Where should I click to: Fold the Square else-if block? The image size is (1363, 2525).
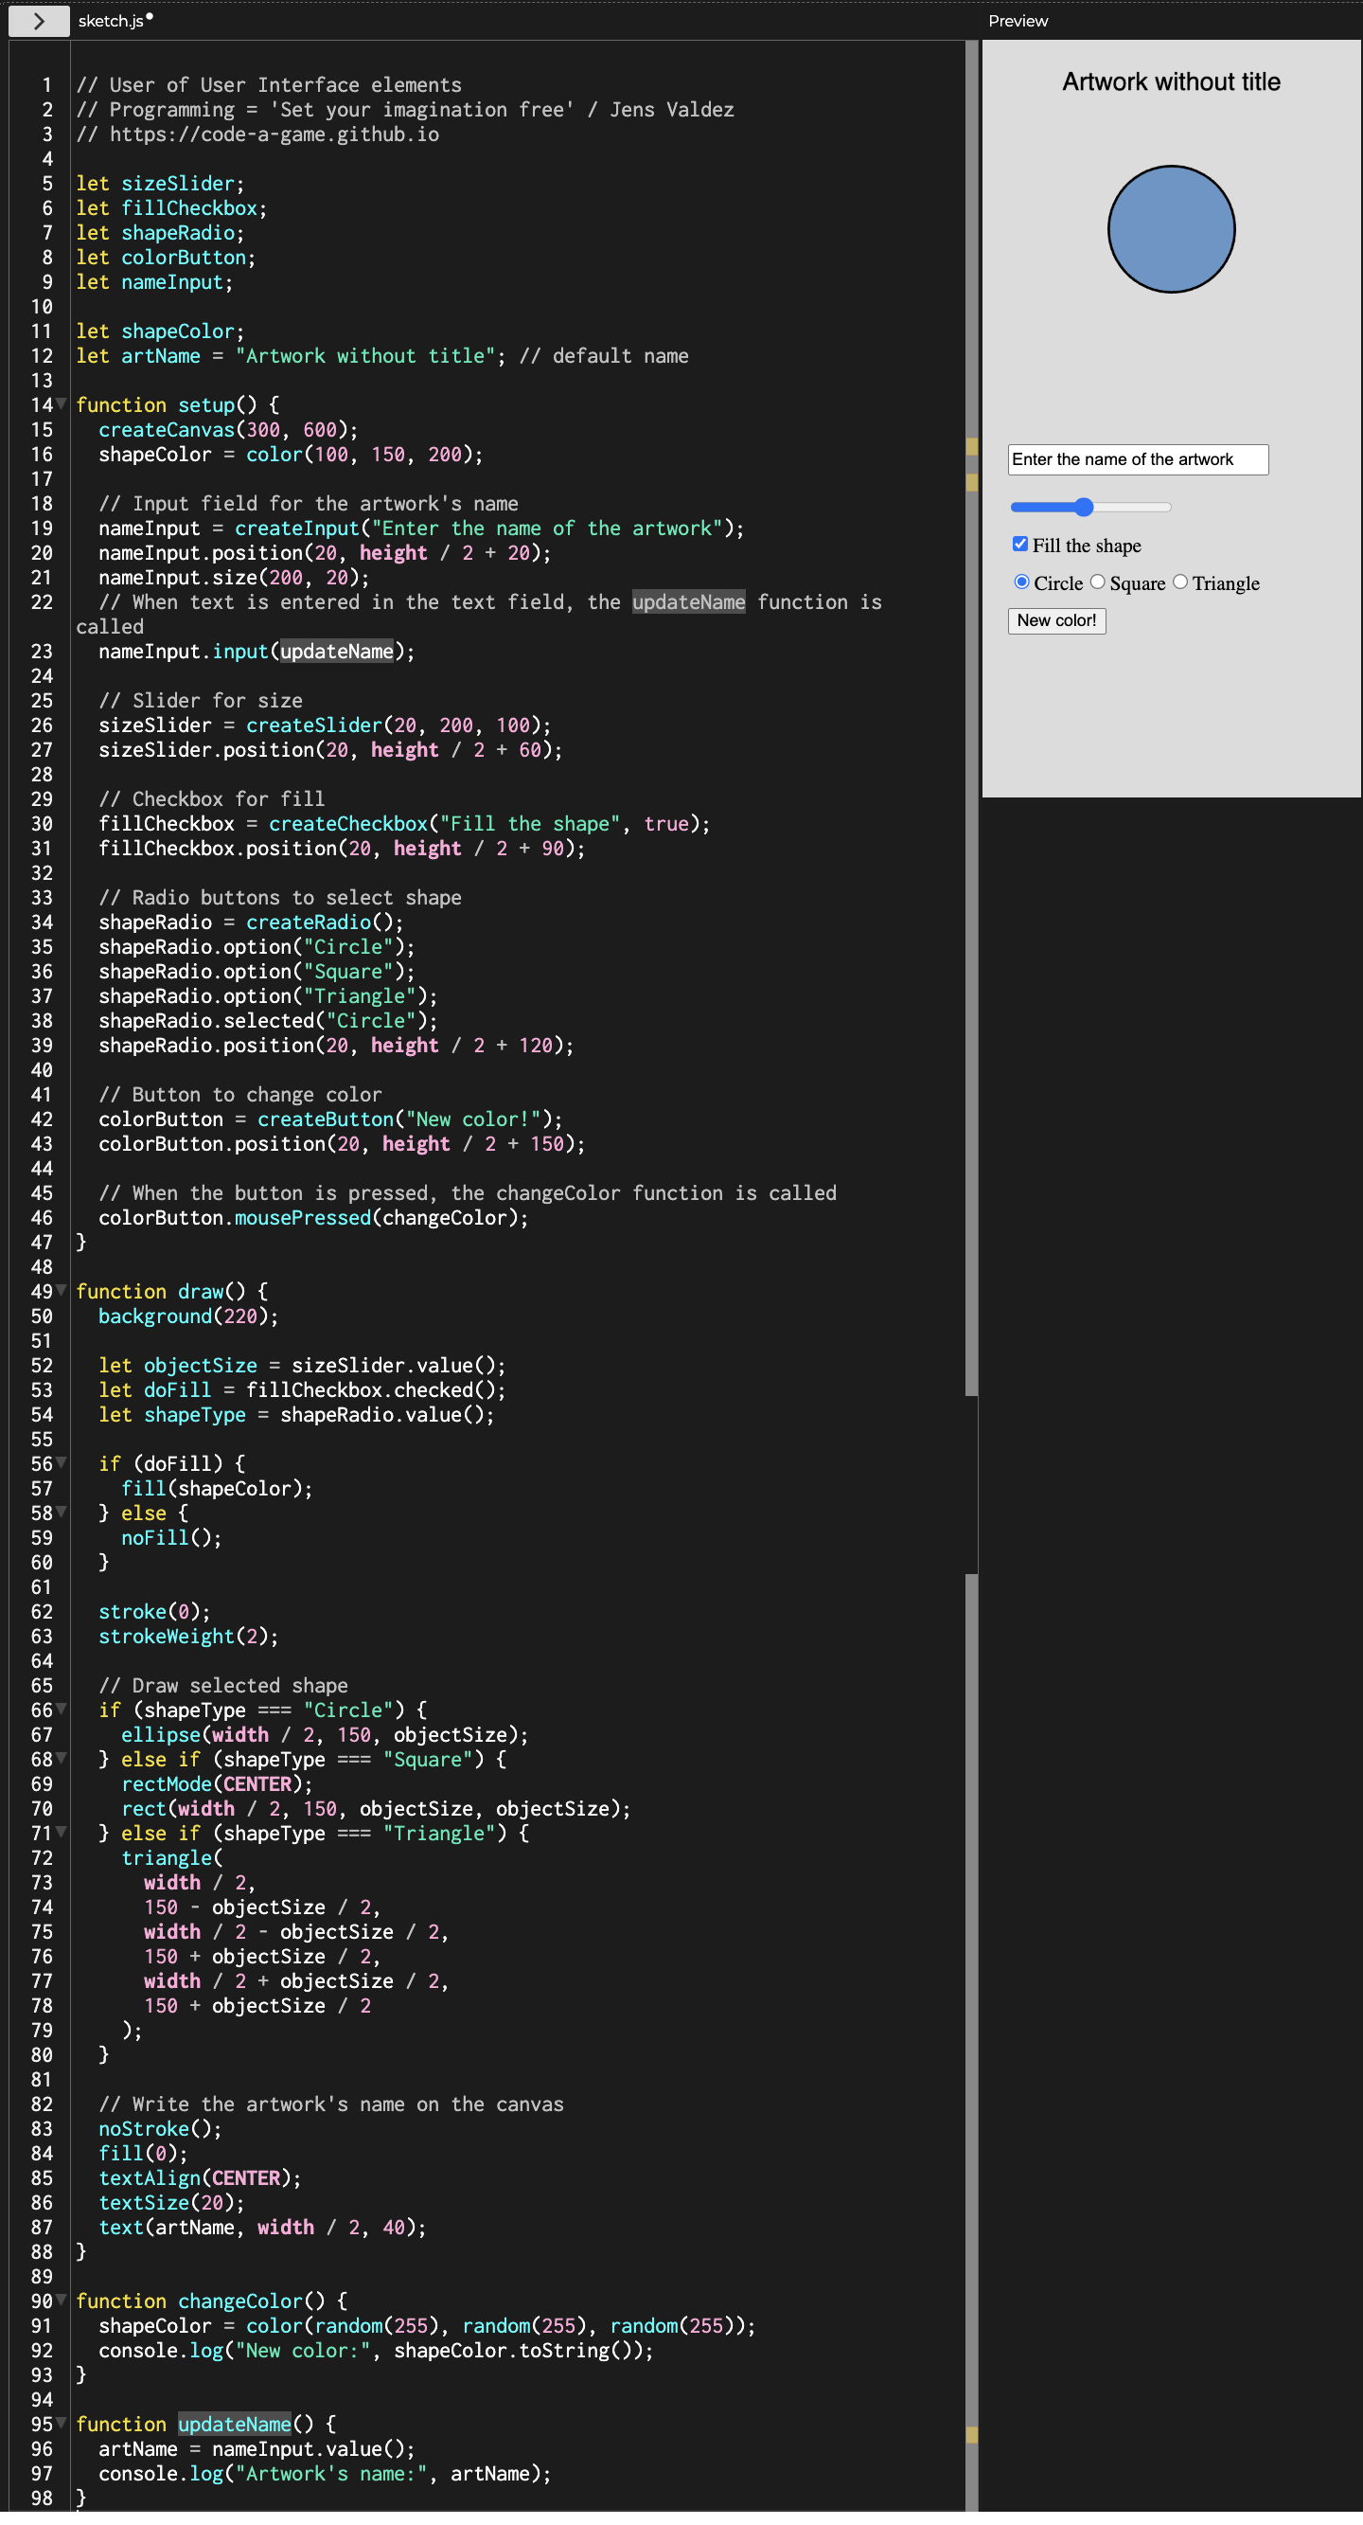point(62,1758)
